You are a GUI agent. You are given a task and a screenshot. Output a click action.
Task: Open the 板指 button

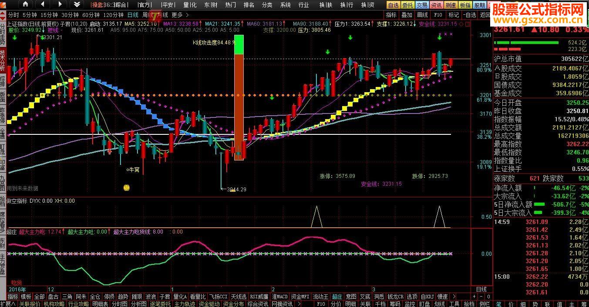click(x=465, y=5)
